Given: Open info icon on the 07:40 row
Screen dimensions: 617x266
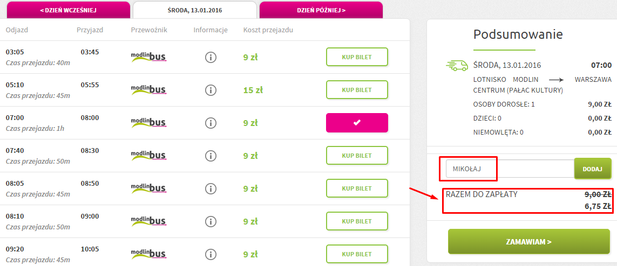Looking at the screenshot, I should coord(211,156).
